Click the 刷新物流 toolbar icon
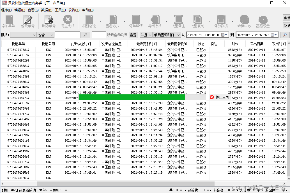This screenshot has height=193, width=290. click(89, 19)
